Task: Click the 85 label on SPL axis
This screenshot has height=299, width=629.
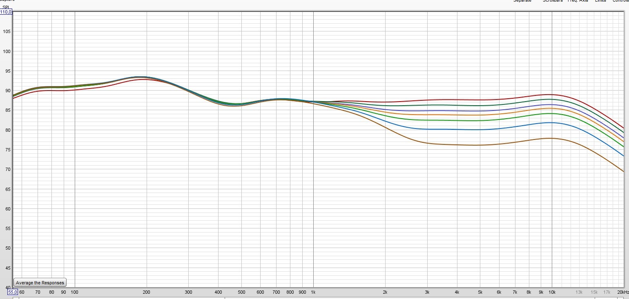Action: coord(8,110)
